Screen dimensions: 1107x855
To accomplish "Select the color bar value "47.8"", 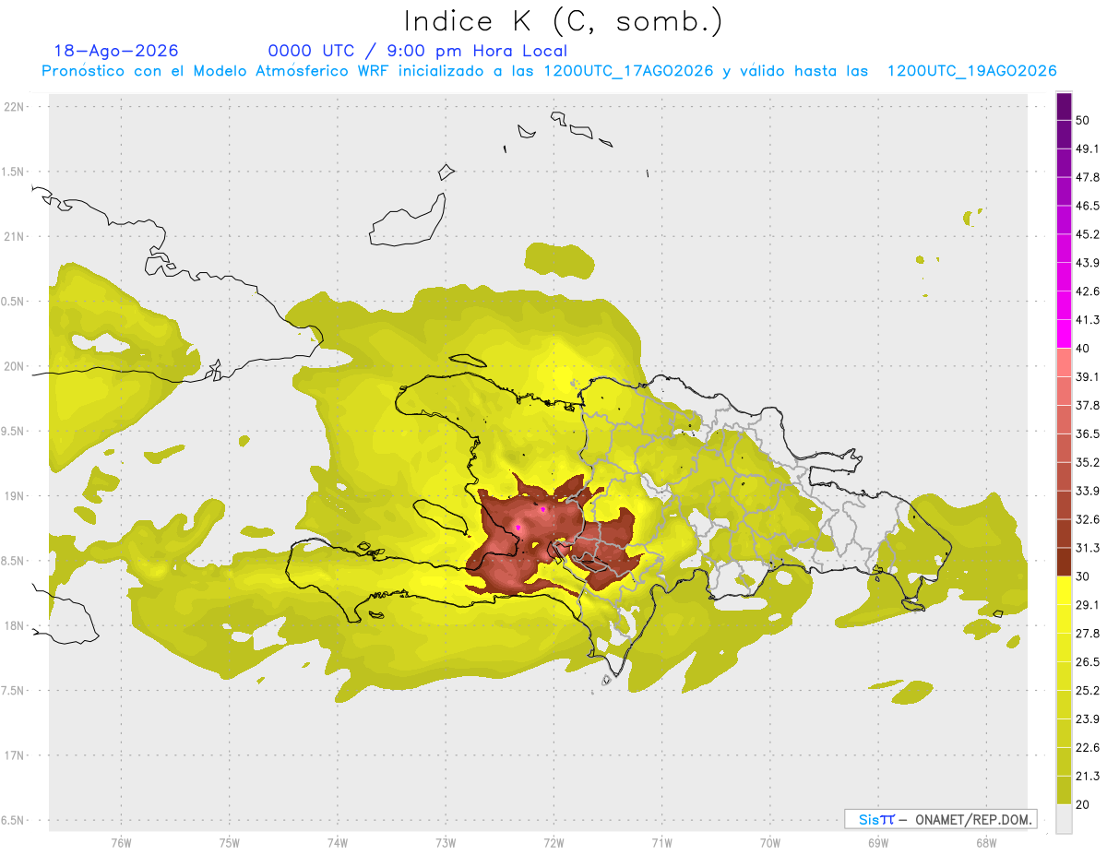I will (1087, 177).
